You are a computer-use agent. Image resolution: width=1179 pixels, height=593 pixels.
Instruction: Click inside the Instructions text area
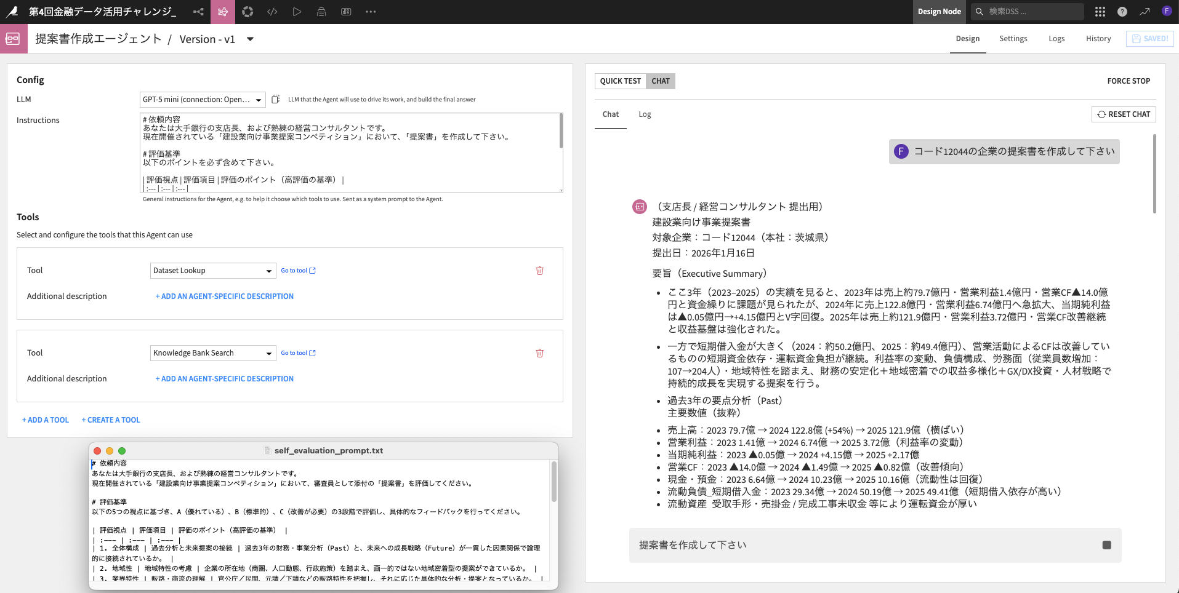(x=351, y=153)
